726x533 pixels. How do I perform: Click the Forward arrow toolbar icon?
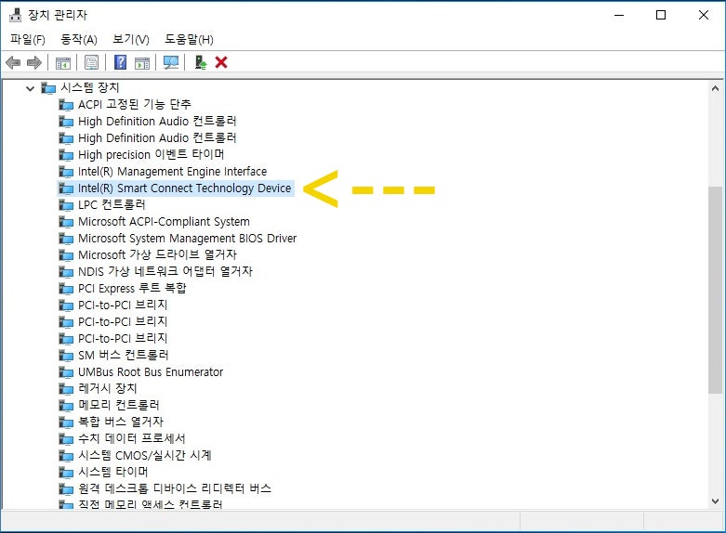34,62
